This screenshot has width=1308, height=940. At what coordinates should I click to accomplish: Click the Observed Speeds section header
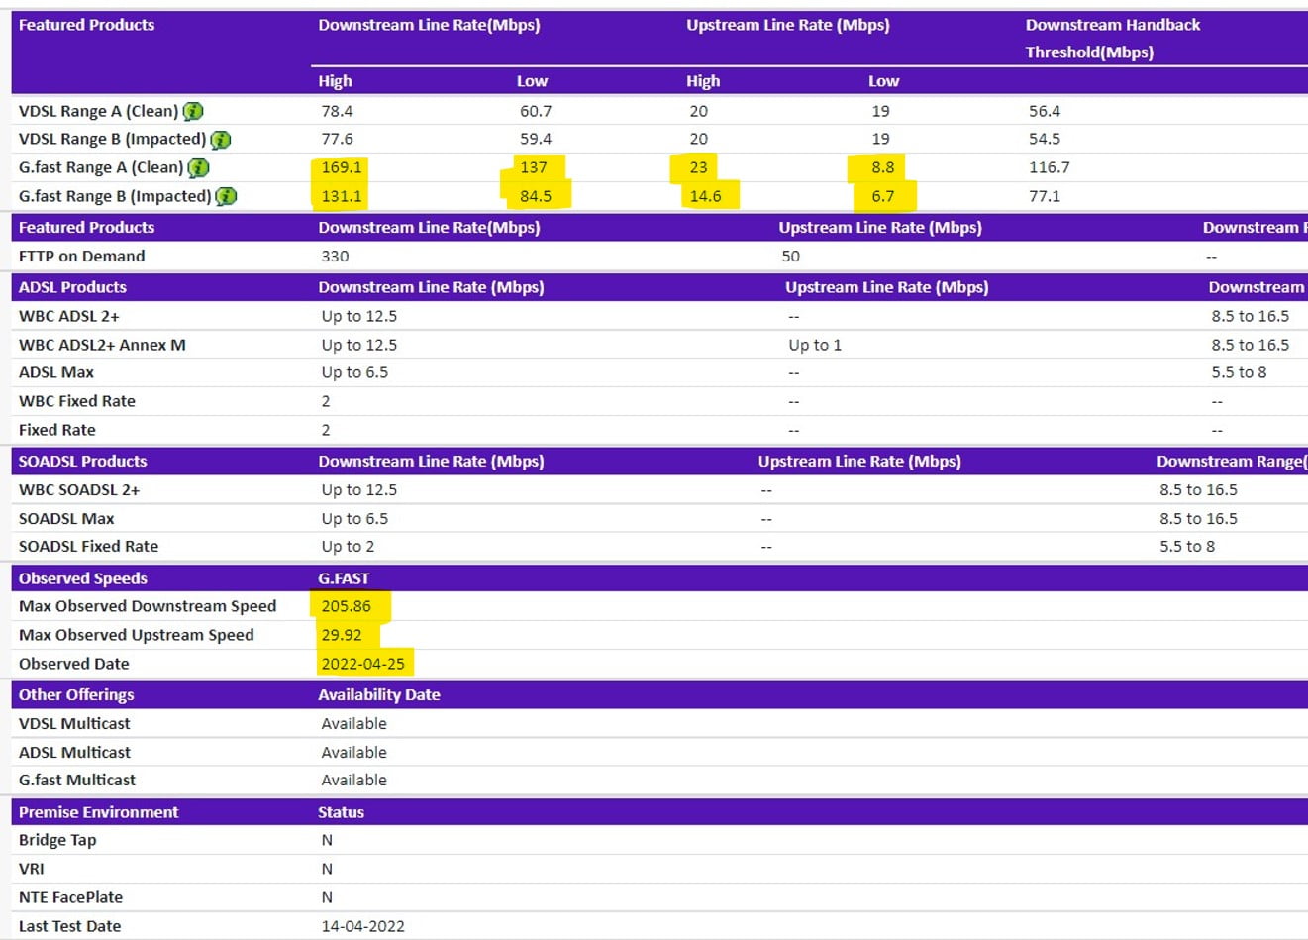[82, 578]
